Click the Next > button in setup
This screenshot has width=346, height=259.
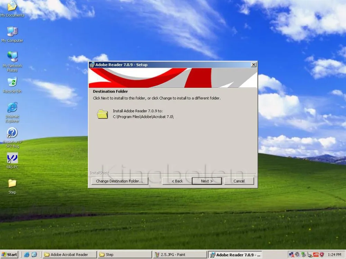coord(207,181)
